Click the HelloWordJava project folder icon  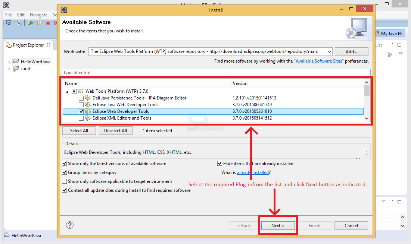(16, 61)
